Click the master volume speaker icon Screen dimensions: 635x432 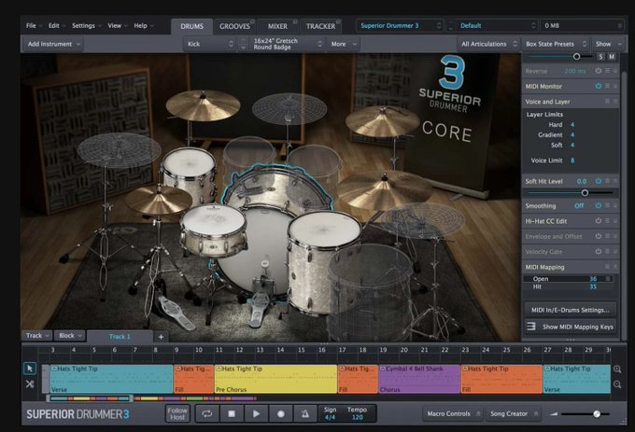pos(553,413)
